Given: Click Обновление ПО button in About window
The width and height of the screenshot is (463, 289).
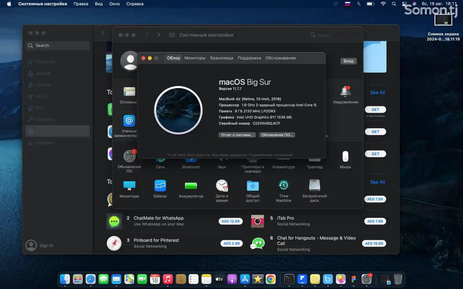Looking at the screenshot, I should 277,135.
